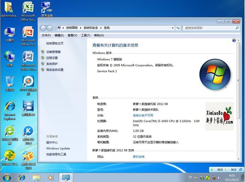Image resolution: width=245 pixels, height=182 pixels.
Task: Click the 系统分级不可用 link
Action: (143, 115)
